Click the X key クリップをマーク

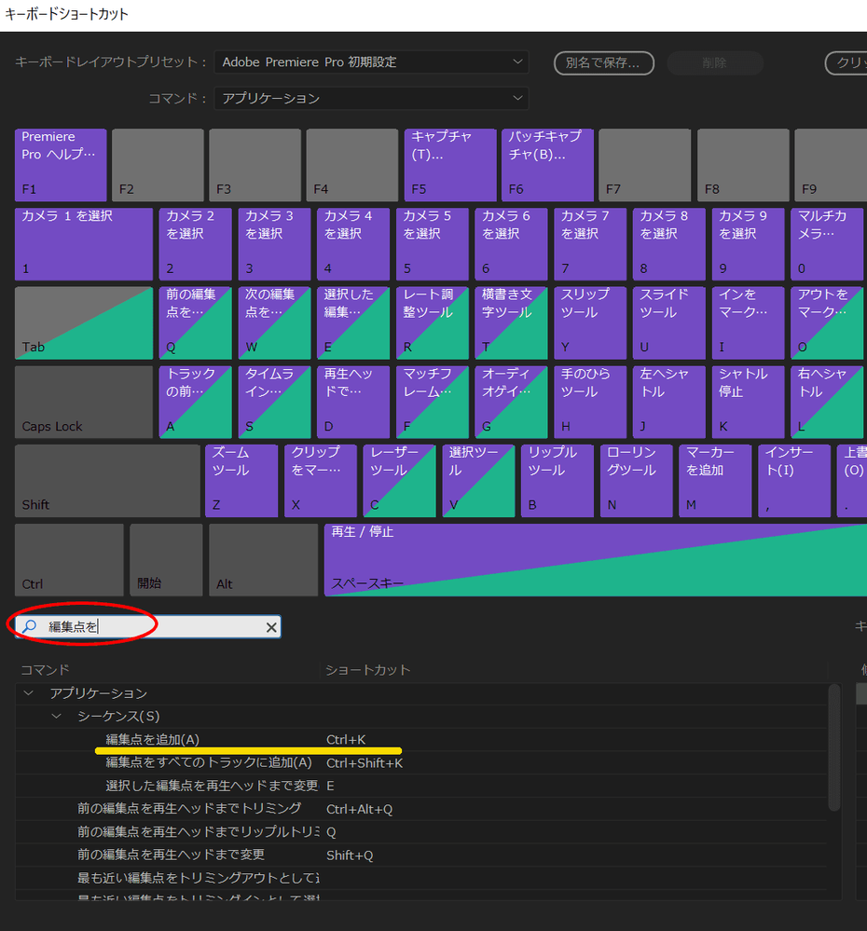point(321,481)
